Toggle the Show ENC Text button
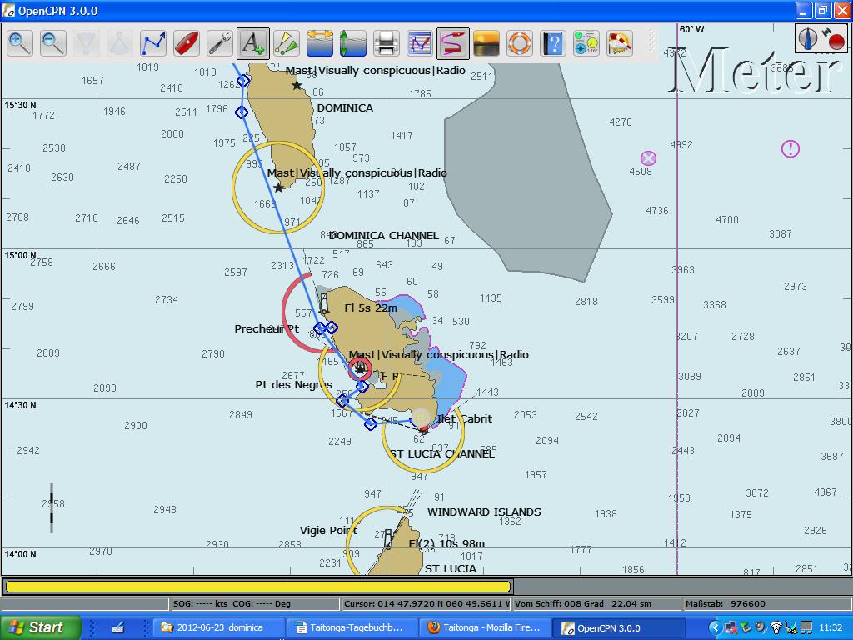Screen dimensions: 853x640 (x=253, y=43)
